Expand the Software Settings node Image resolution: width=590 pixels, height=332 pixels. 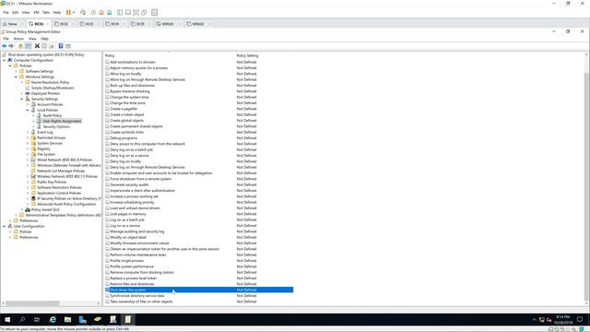[x=17, y=71]
